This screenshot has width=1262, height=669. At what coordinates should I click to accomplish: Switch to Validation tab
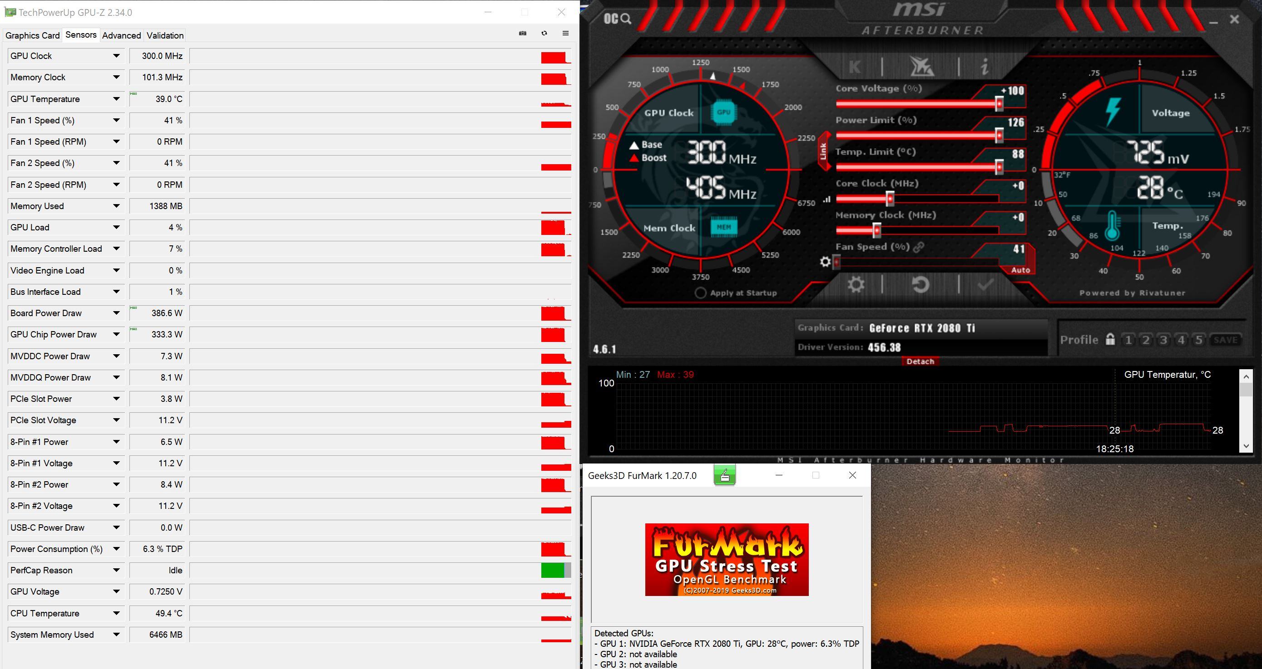coord(165,35)
